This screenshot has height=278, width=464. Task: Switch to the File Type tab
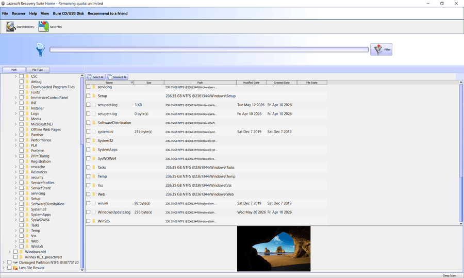[38, 70]
